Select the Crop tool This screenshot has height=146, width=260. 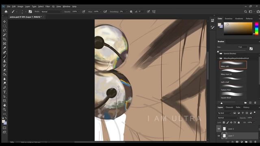pyautogui.click(x=4, y=39)
